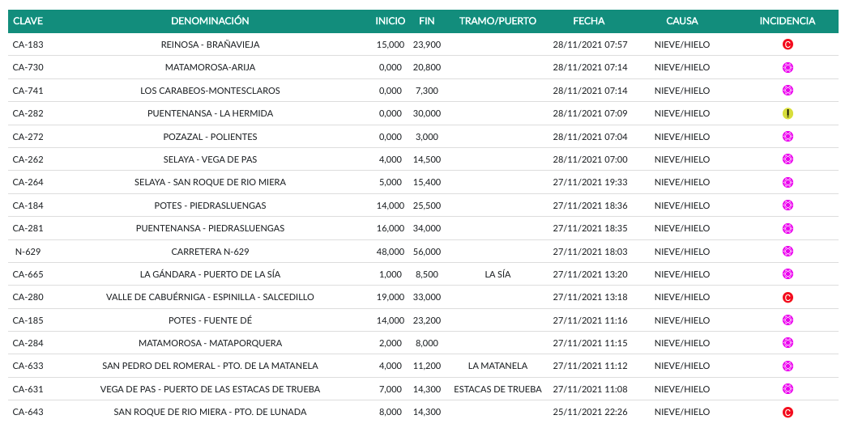Screen dimensions: 858x432
Task: Click the FECHA column header
Action: [588, 21]
